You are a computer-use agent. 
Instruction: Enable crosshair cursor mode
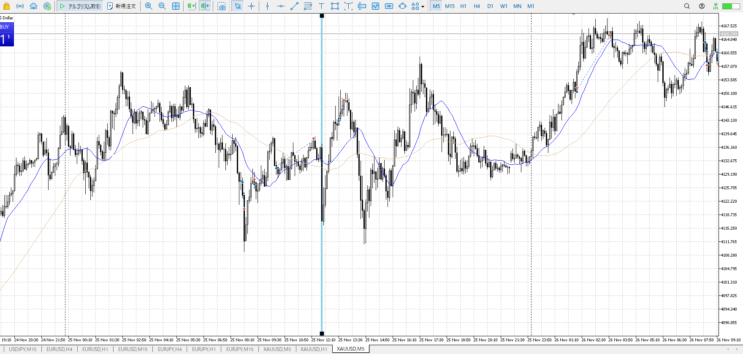tap(252, 6)
